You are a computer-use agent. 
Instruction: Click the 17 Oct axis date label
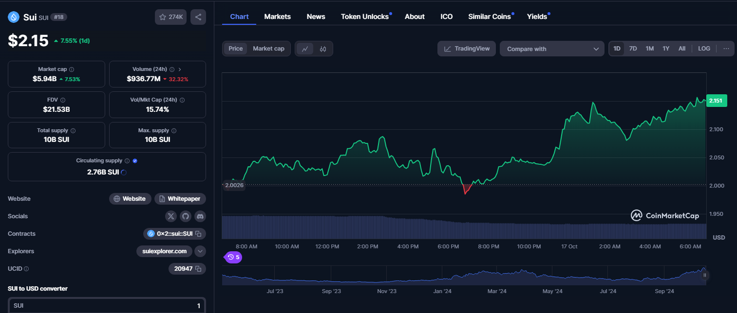point(569,246)
